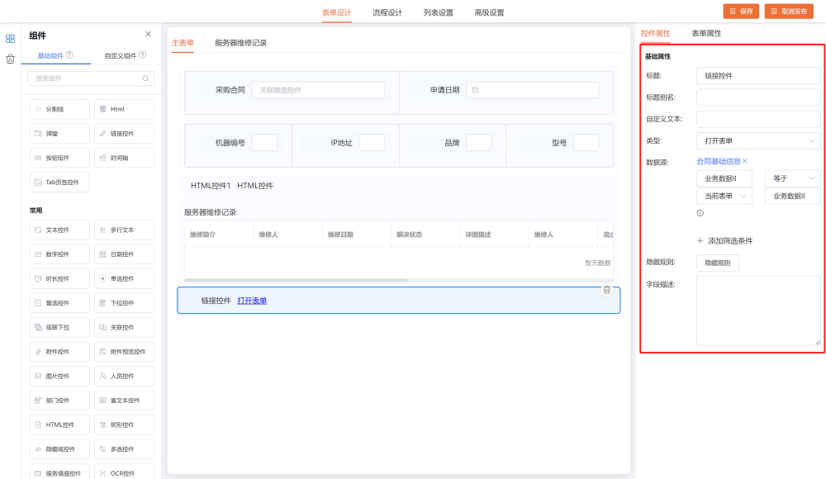Click the calendar icon in the 申请日期 field
Image resolution: width=826 pixels, height=479 pixels.
(x=475, y=90)
